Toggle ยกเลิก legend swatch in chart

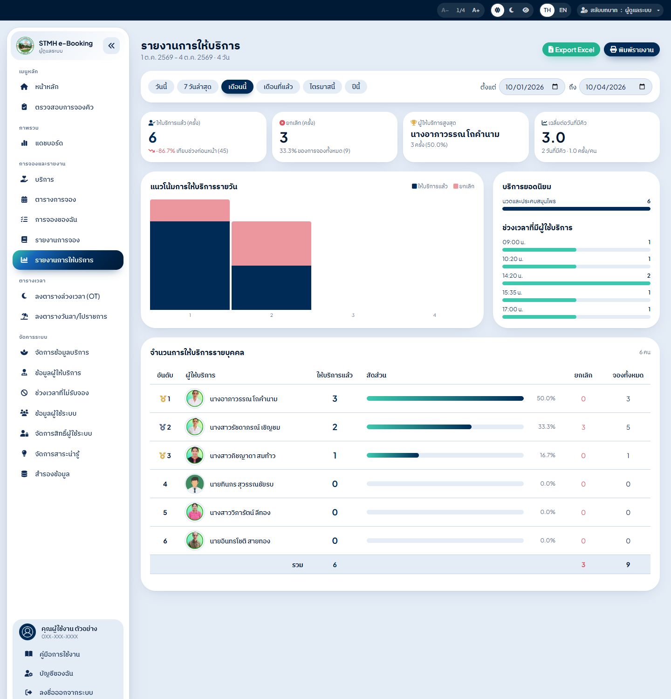tap(456, 186)
